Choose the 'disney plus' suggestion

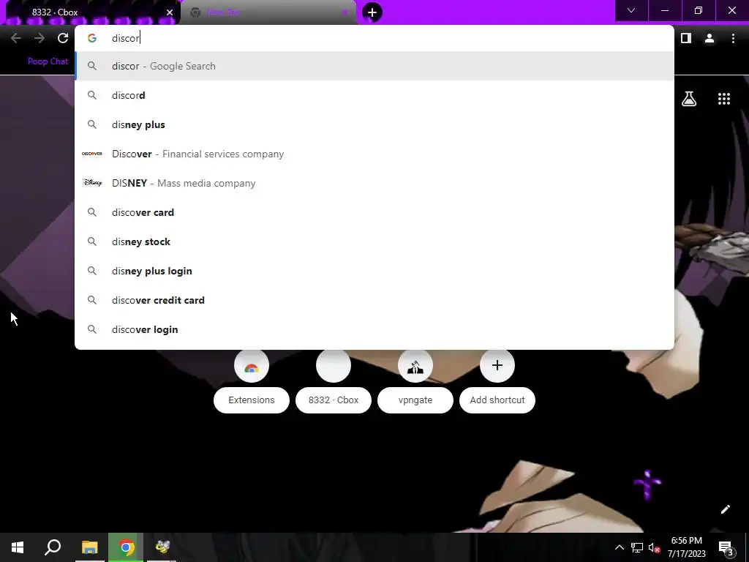pyautogui.click(x=374, y=124)
